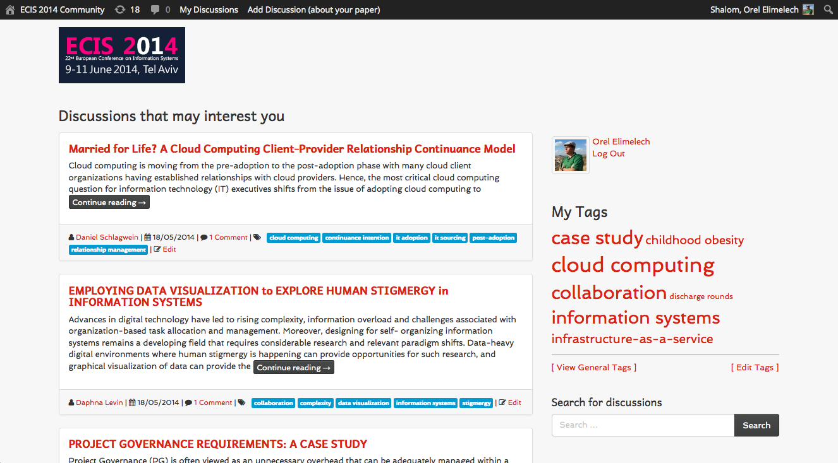The height and width of the screenshot is (463, 838).
Task: Click the search magnifier in admin bar
Action: point(829,9)
